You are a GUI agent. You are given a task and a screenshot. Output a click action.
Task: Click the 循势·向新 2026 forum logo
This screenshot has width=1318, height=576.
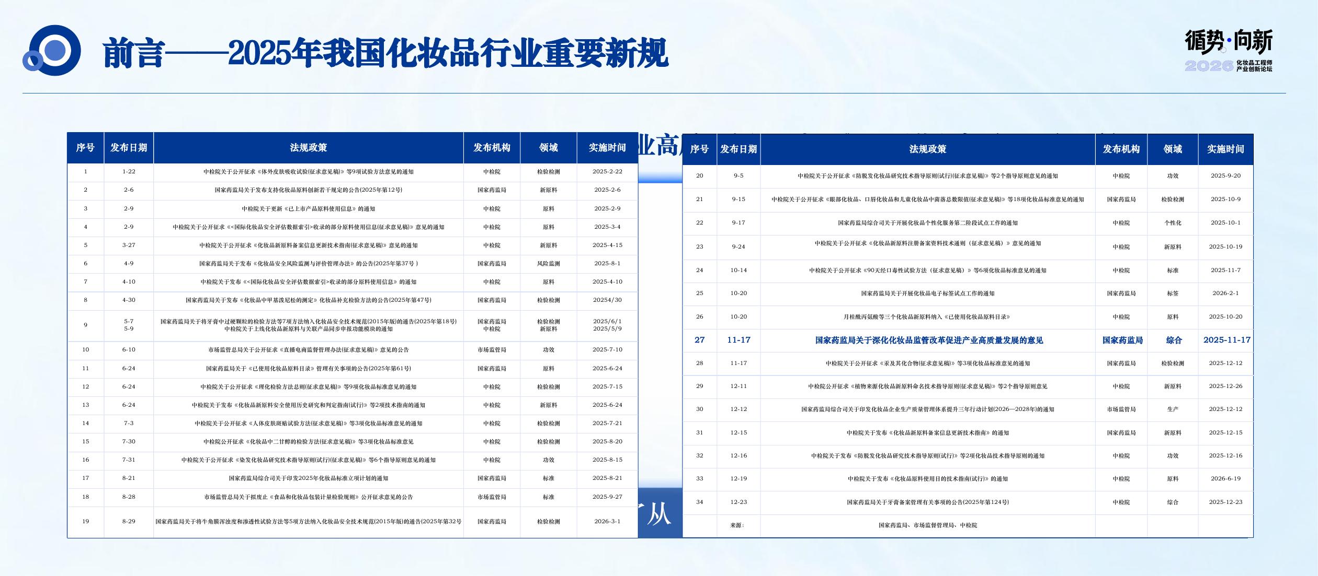1229,50
